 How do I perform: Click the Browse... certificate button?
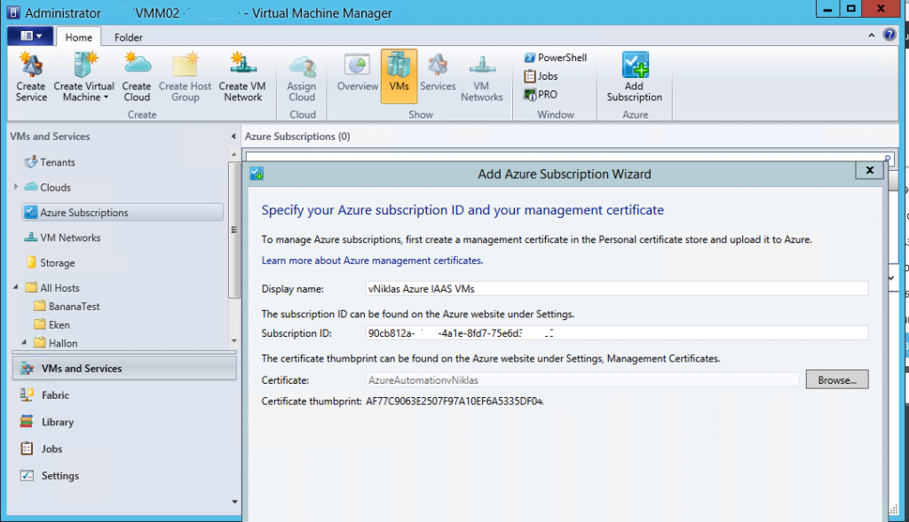pos(837,379)
